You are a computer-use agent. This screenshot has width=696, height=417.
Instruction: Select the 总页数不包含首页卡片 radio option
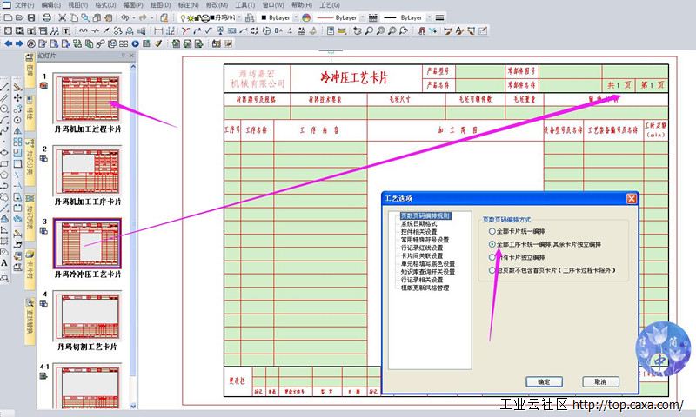pyautogui.click(x=493, y=270)
